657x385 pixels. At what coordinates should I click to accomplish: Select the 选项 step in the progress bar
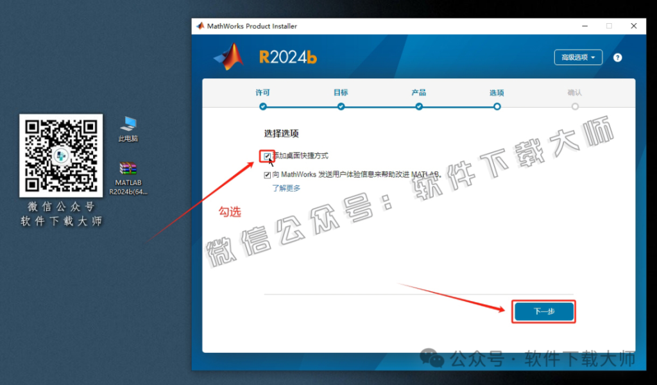[x=497, y=107]
